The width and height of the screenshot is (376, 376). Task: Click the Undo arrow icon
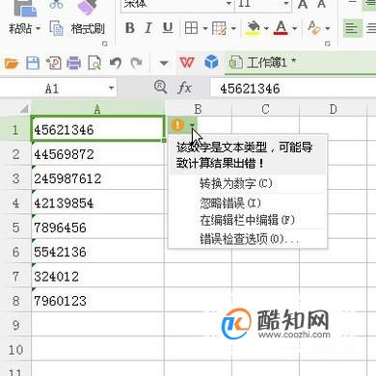point(115,63)
